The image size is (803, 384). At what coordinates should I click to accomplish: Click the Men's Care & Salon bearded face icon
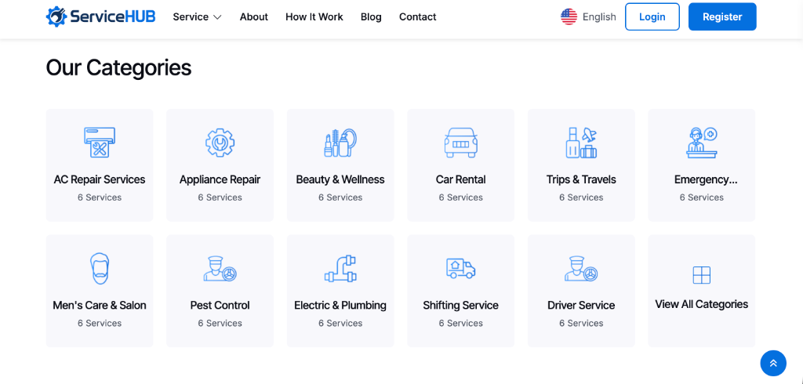[x=100, y=268]
